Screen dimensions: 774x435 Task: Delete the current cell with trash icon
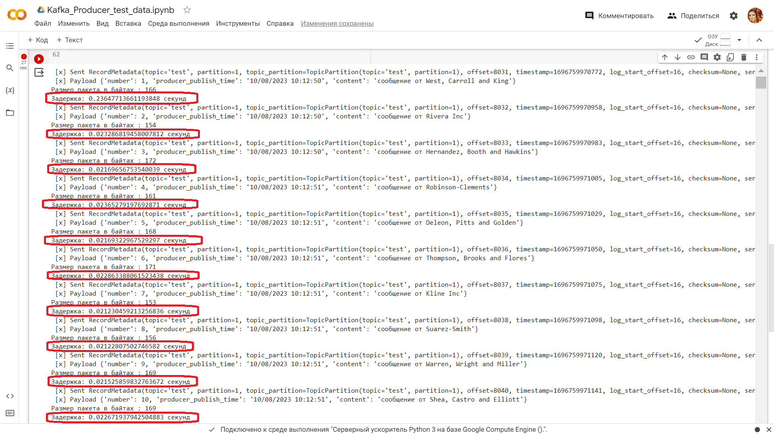[x=744, y=57]
